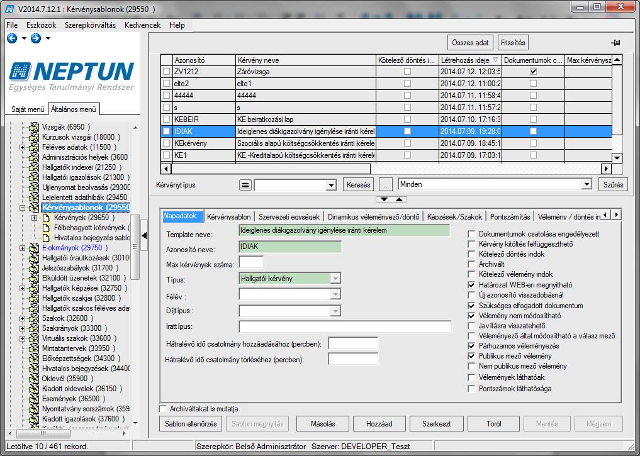Click the table's scroll-down arrow
The image size is (640, 456).
617,157
